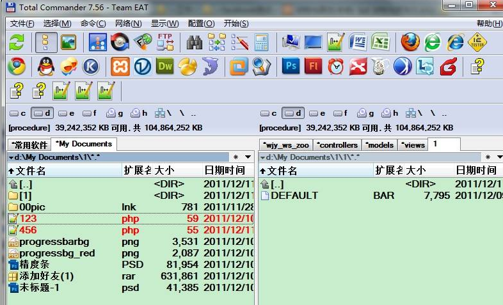Open the 显示(W) menu
This screenshot has height=305, width=503.
pyautogui.click(x=165, y=24)
